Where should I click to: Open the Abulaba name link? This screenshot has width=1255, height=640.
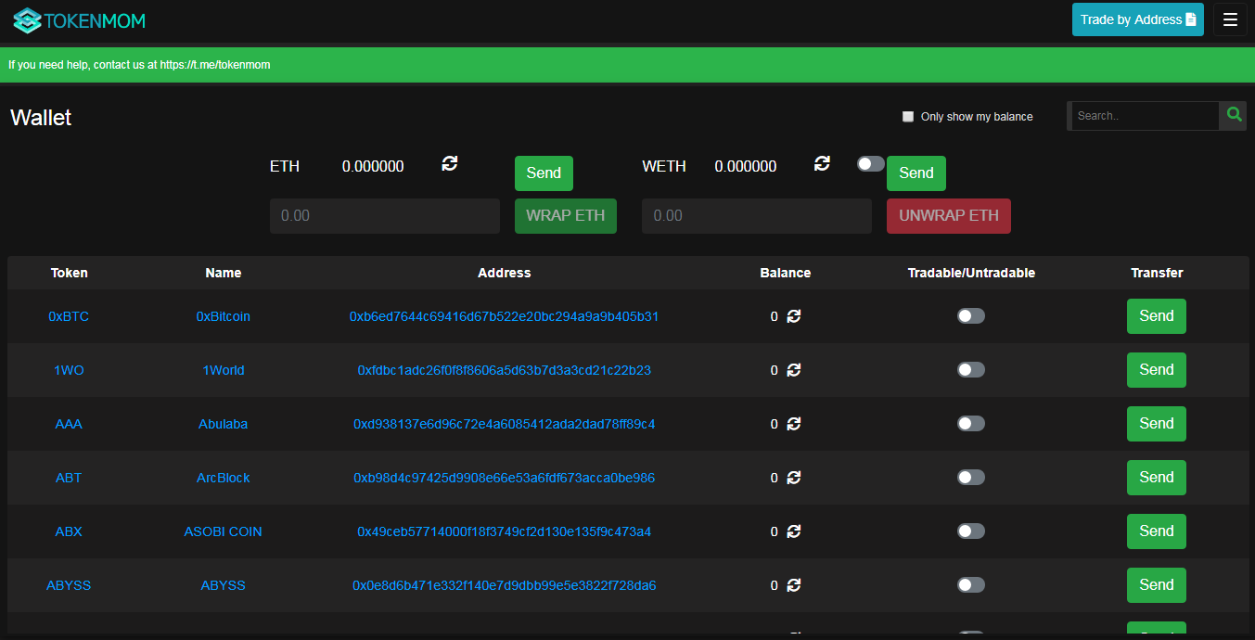pyautogui.click(x=224, y=424)
